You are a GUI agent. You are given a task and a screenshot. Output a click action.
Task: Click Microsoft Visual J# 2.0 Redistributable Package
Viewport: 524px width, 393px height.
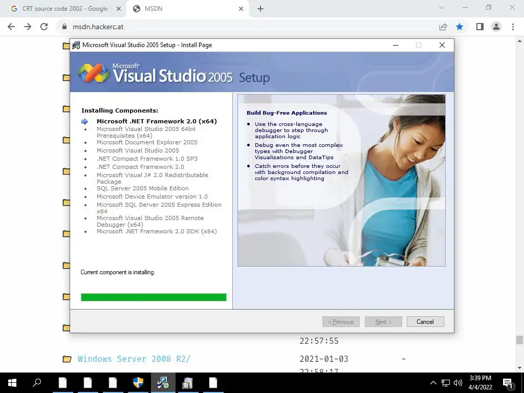(x=152, y=178)
